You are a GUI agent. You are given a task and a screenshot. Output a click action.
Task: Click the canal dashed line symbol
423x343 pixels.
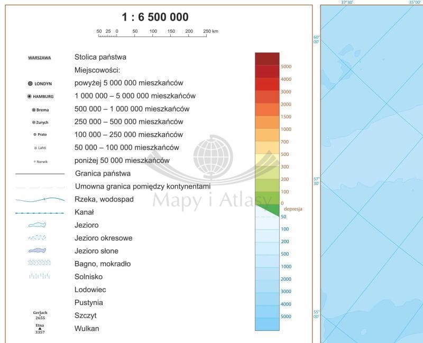(40, 212)
